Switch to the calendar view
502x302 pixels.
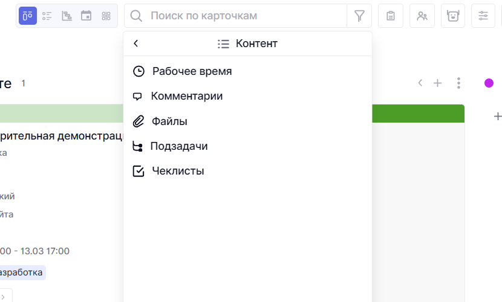point(86,16)
